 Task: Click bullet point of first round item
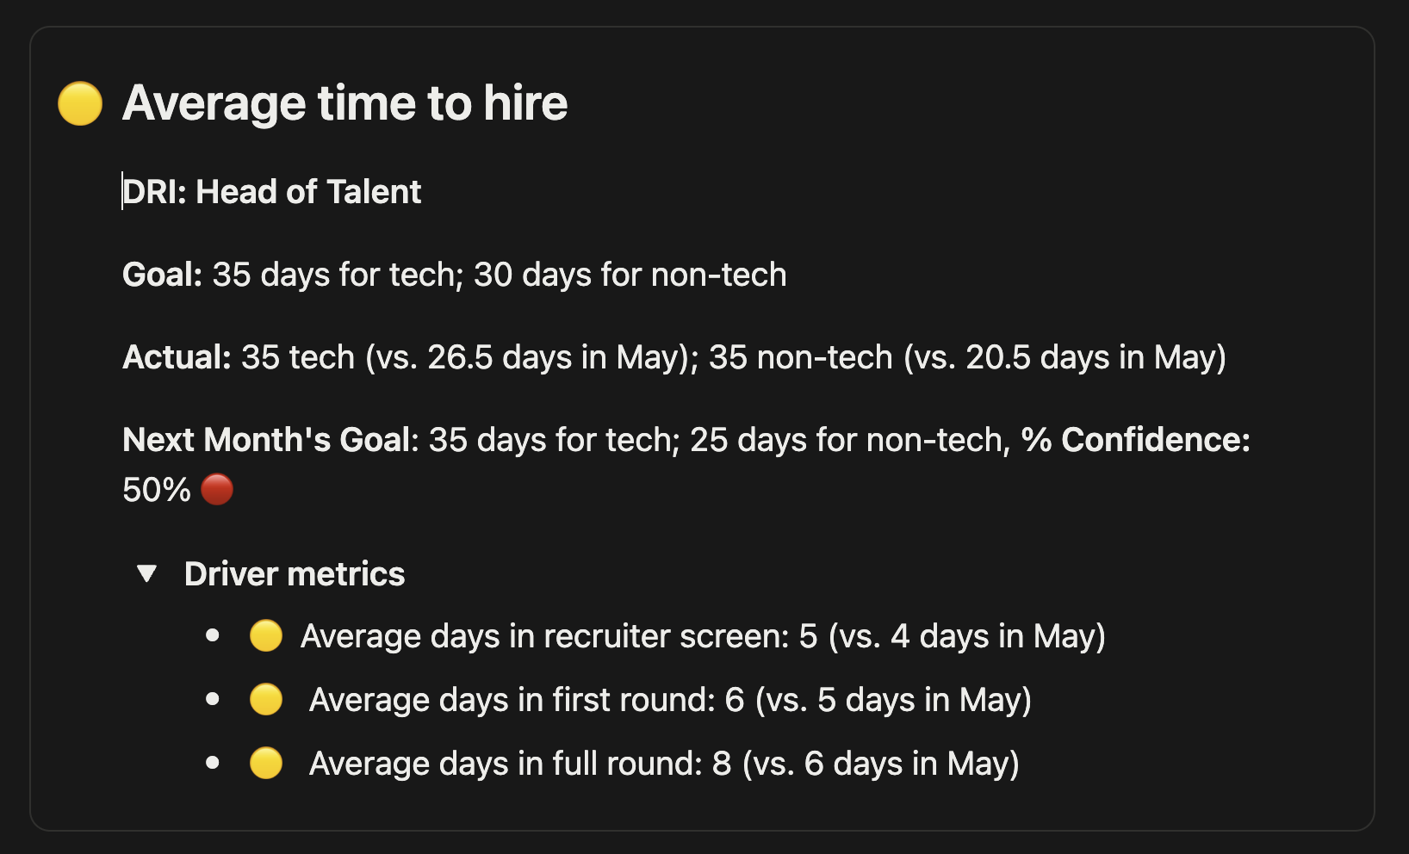tap(213, 700)
